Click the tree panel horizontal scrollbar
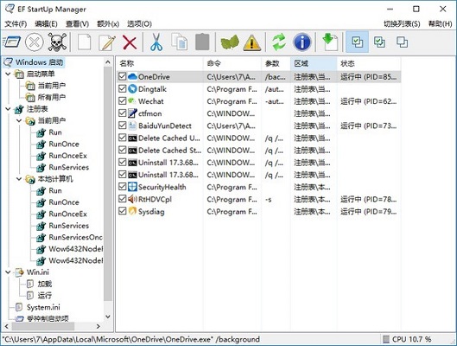 (x=53, y=326)
